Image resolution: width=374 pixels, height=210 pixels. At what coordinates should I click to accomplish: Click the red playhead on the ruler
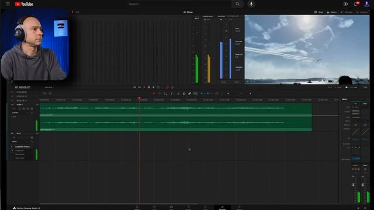139,98
